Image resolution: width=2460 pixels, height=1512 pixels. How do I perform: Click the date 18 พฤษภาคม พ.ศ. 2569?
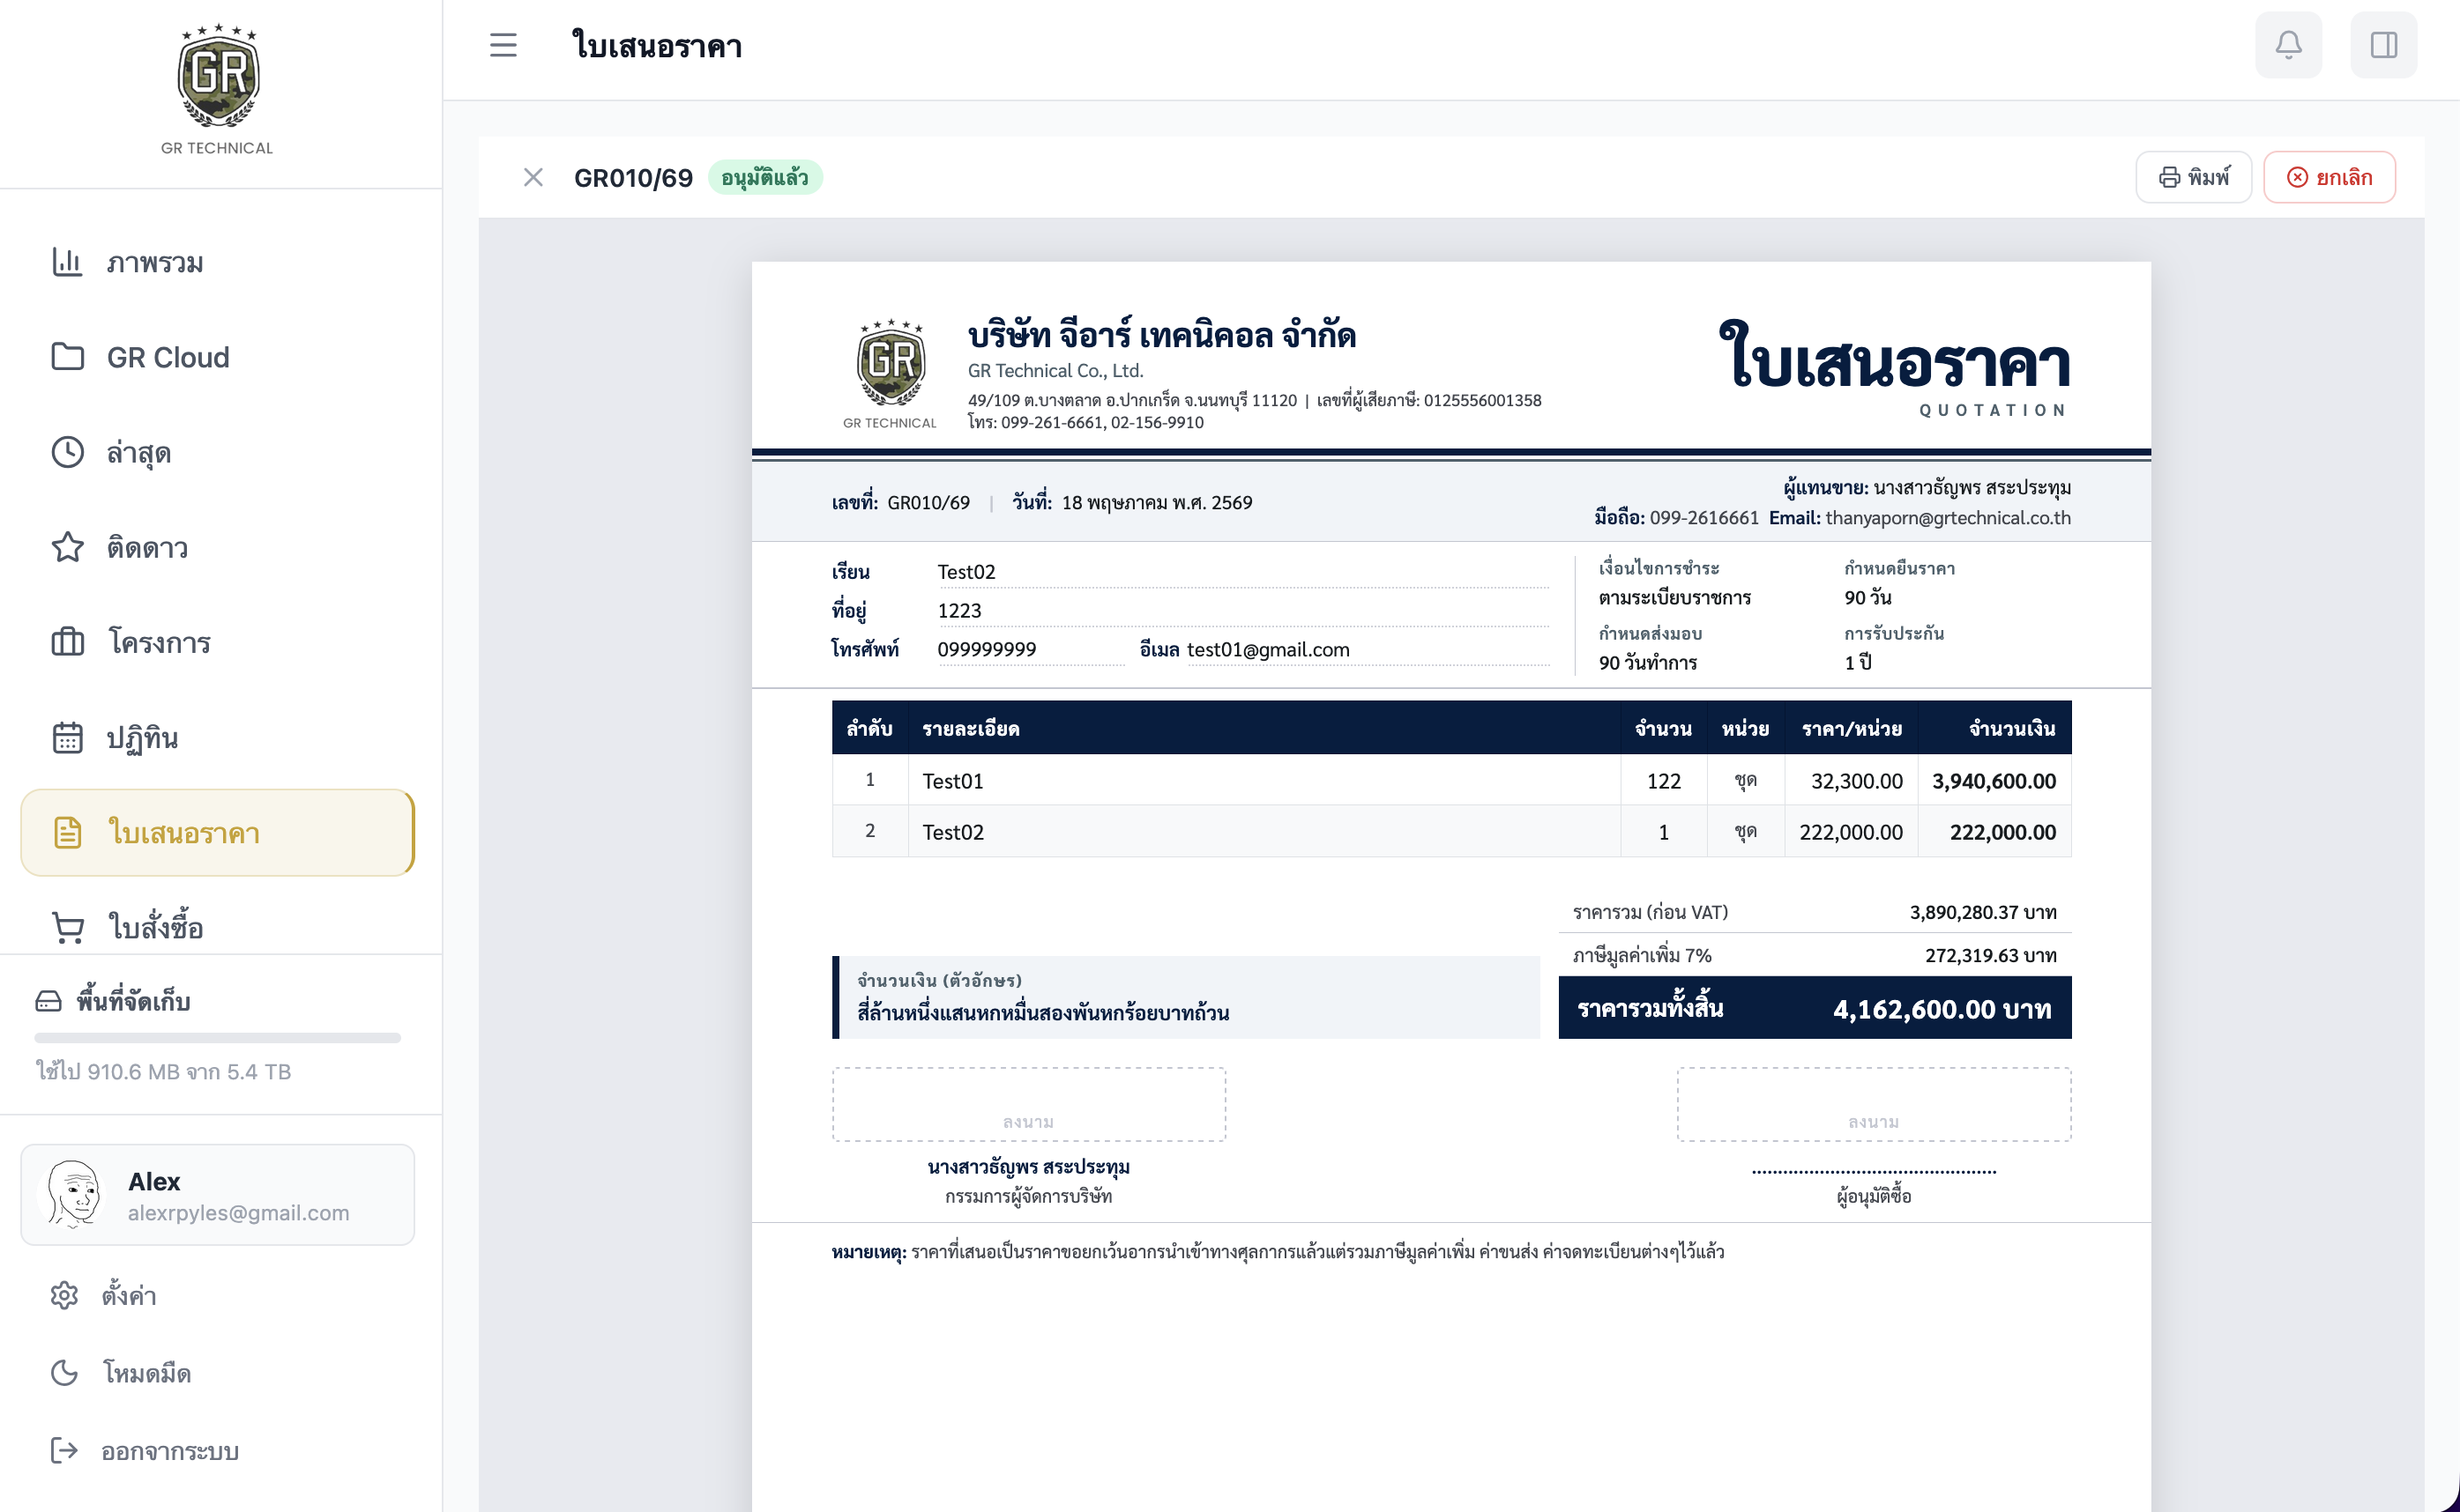pyautogui.click(x=1157, y=502)
